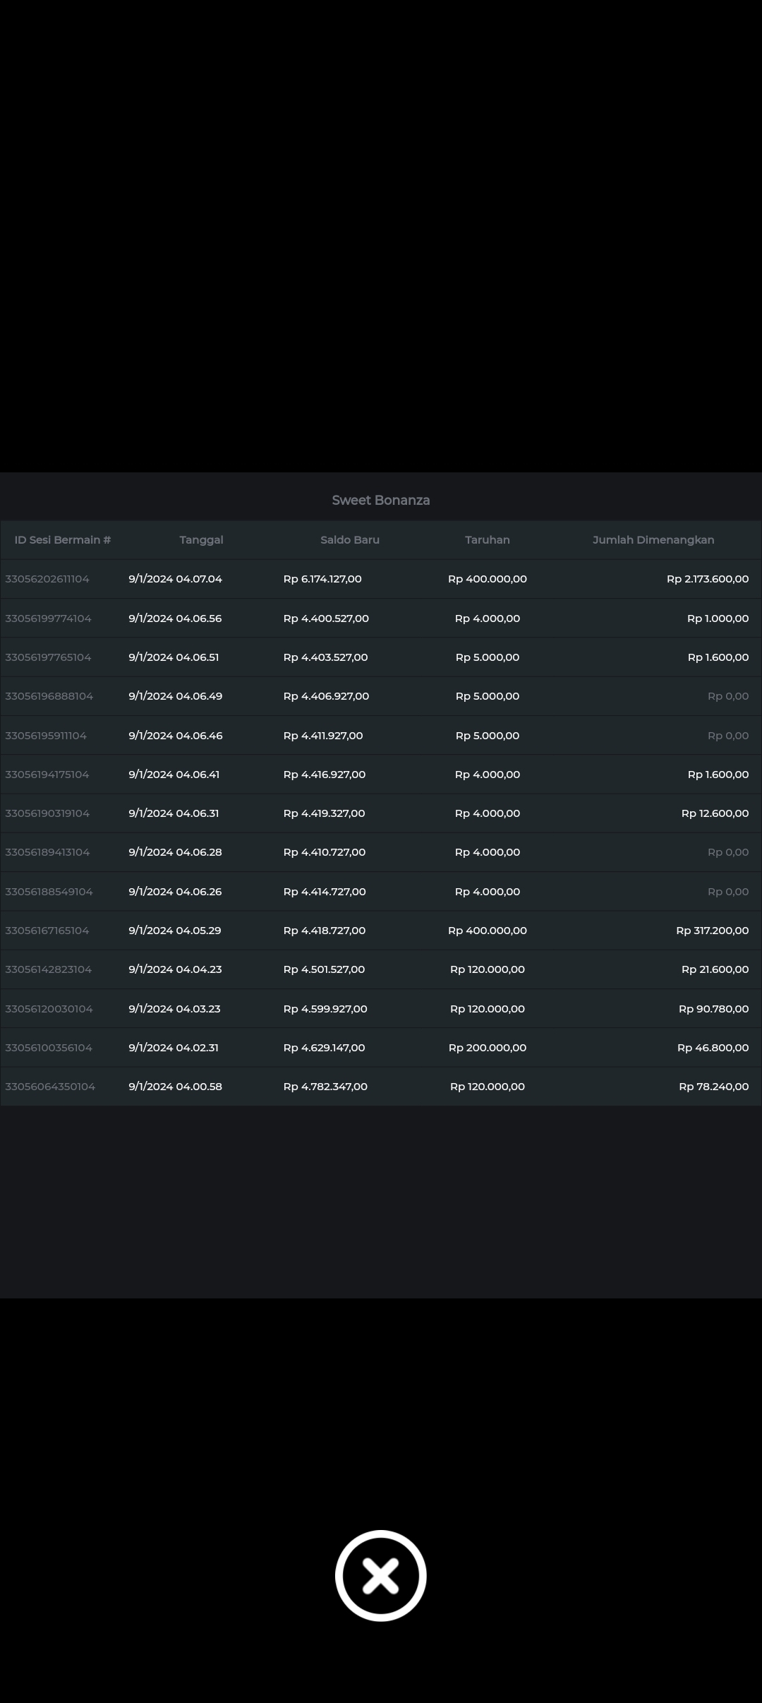
Task: Click the Tanggal column header
Action: (201, 540)
